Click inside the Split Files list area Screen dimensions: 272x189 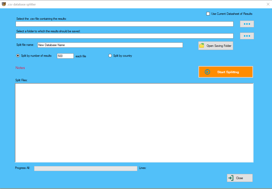pyautogui.click(x=134, y=123)
